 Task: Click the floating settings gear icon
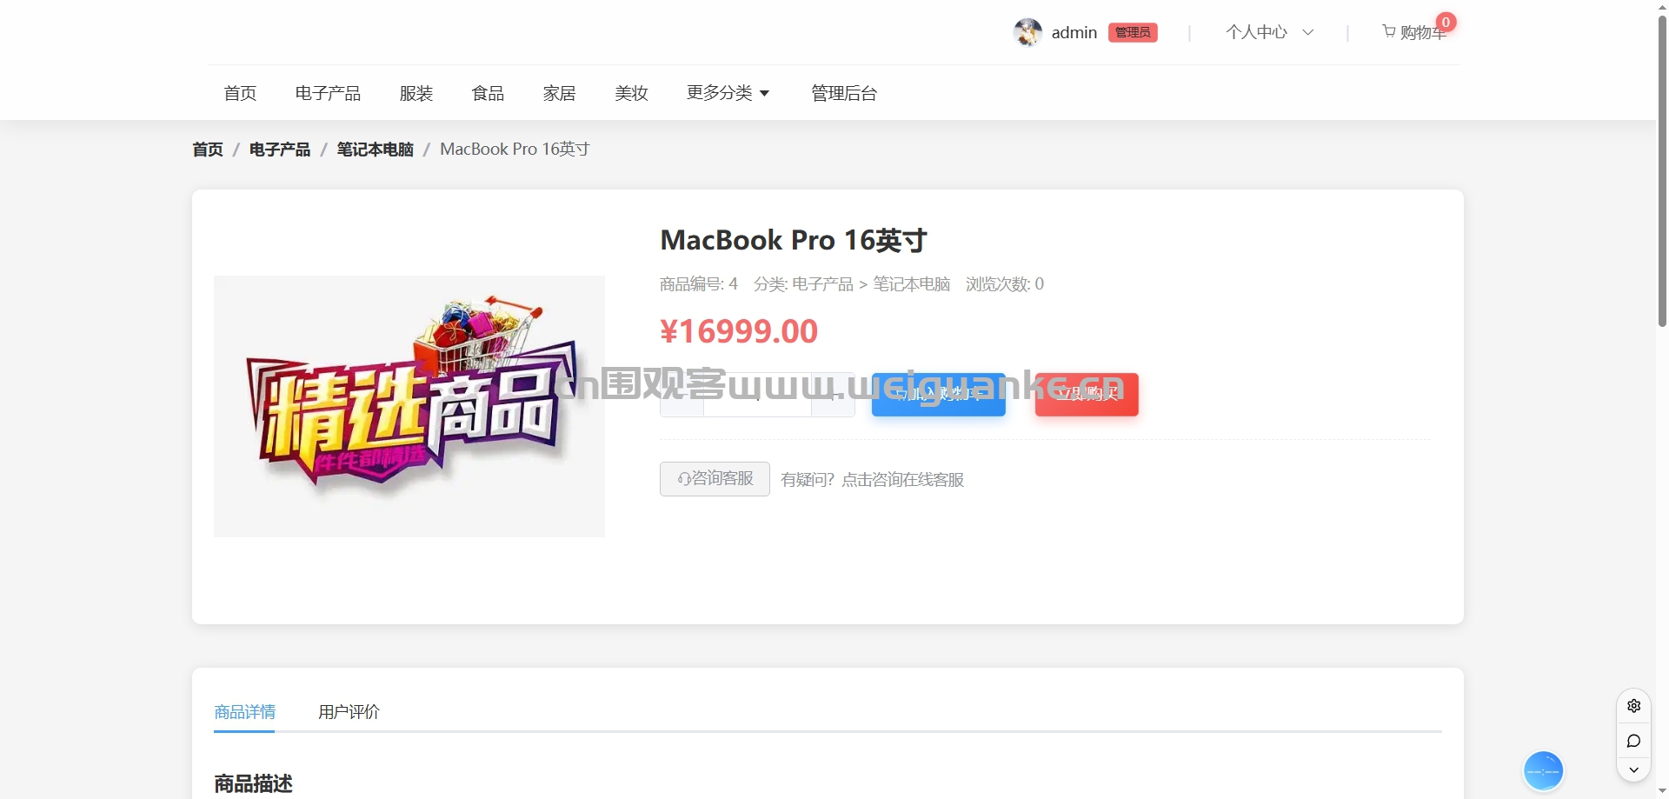pos(1633,706)
